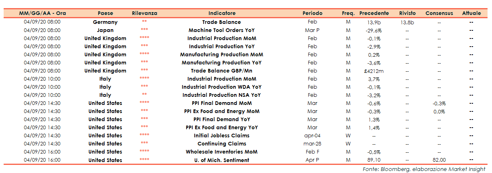The width and height of the screenshot is (492, 173).
Task: Click the Paese column header
Action: coord(105,13)
